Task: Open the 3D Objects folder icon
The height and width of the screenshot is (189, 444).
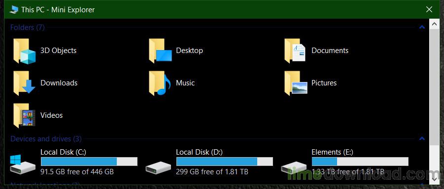Action: click(x=25, y=51)
